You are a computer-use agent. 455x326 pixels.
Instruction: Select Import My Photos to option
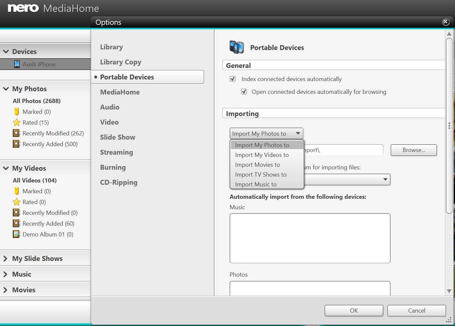pos(267,145)
